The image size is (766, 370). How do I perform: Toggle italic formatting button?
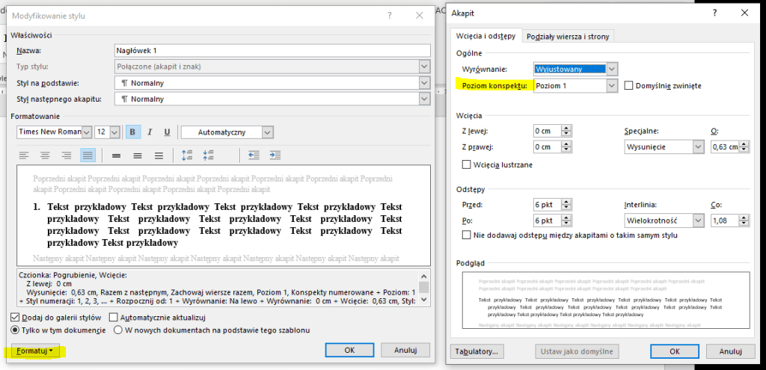point(150,132)
